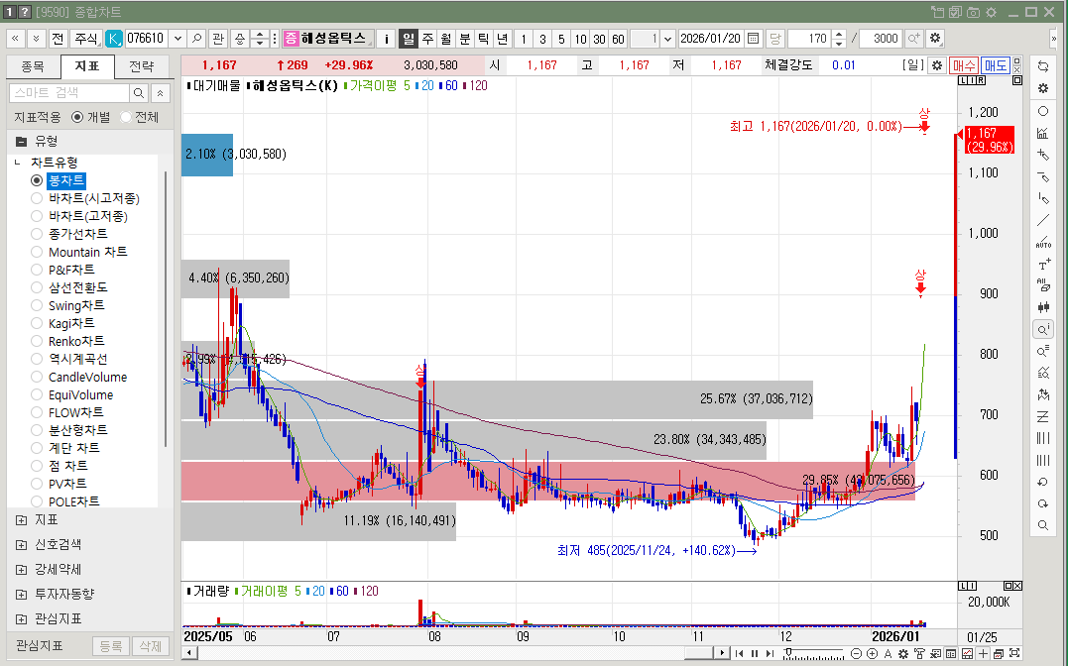Click the 삭제 delete button
Image resolution: width=1068 pixels, height=666 pixels.
[150, 646]
